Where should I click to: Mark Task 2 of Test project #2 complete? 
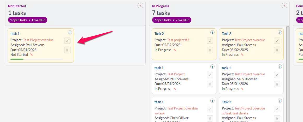(x=210, y=41)
